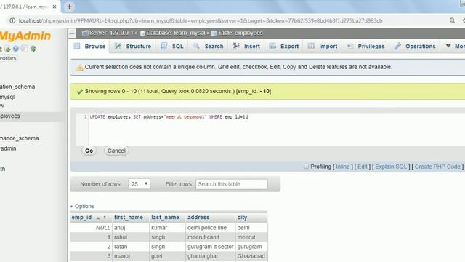This screenshot has height=262, width=465.
Task: Sort by the emp_id column header
Action: (x=81, y=218)
